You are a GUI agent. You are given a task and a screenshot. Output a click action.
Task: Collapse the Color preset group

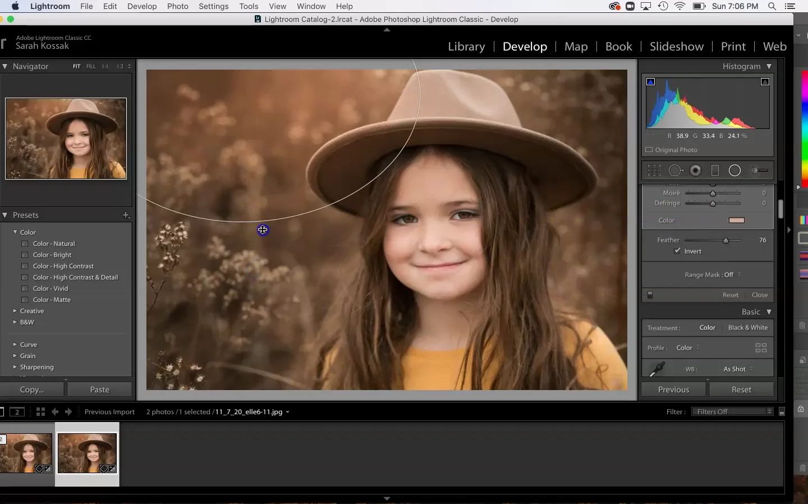[x=15, y=232]
